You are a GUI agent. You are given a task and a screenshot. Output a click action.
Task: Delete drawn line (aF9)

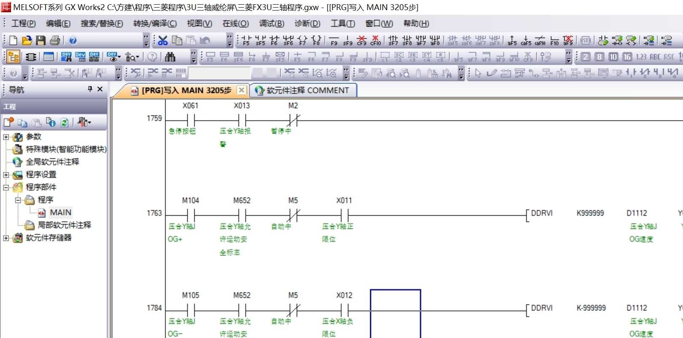(x=568, y=40)
